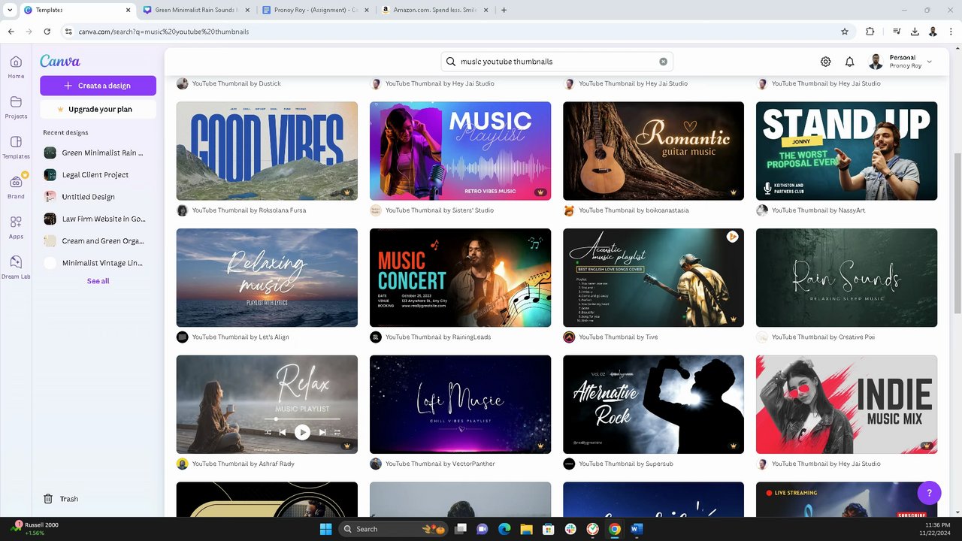Select Acoustic music playlist template
962x541 pixels.
(653, 278)
